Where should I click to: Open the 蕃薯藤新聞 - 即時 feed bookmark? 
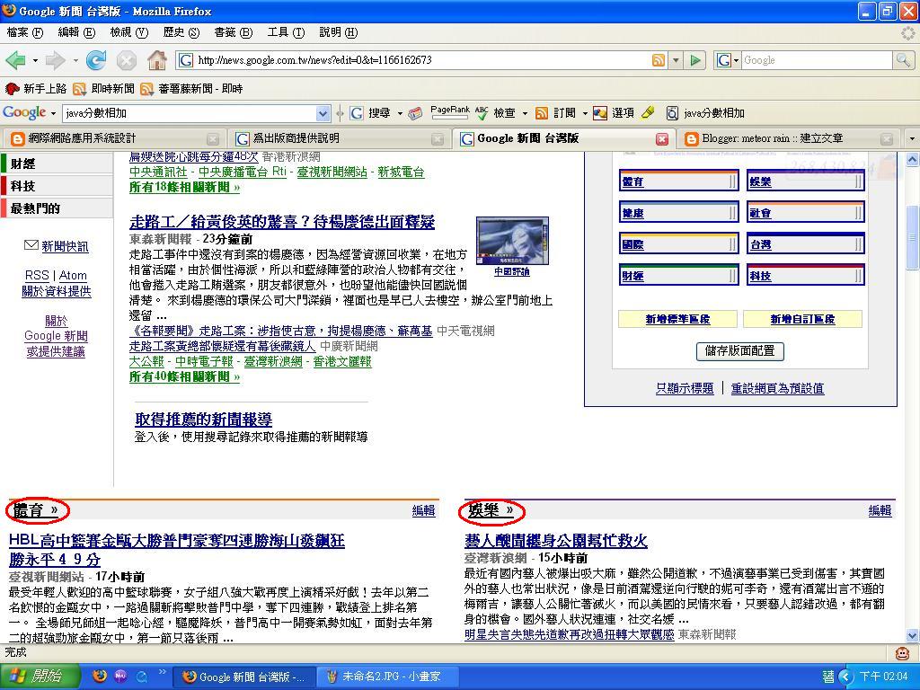(192, 89)
